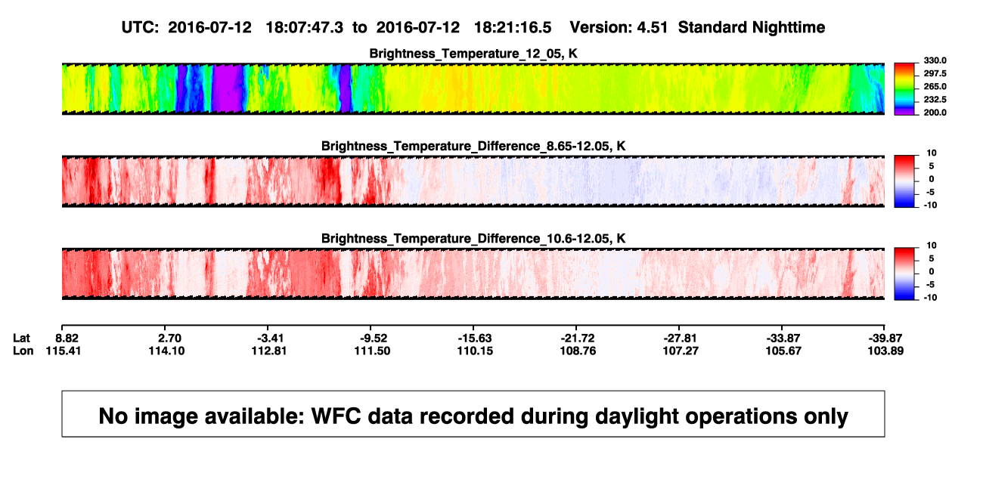Click the 10.6-12.05 temperature difference strip

pos(473,274)
